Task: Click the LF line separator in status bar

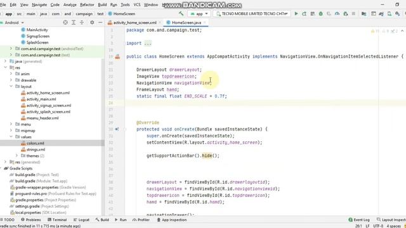Action: coord(367,225)
